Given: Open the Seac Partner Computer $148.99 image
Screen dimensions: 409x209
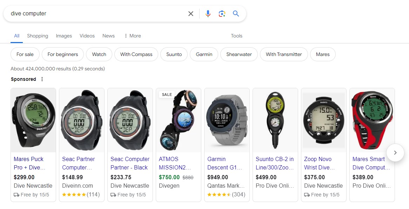Looking at the screenshot, I should pos(82,120).
